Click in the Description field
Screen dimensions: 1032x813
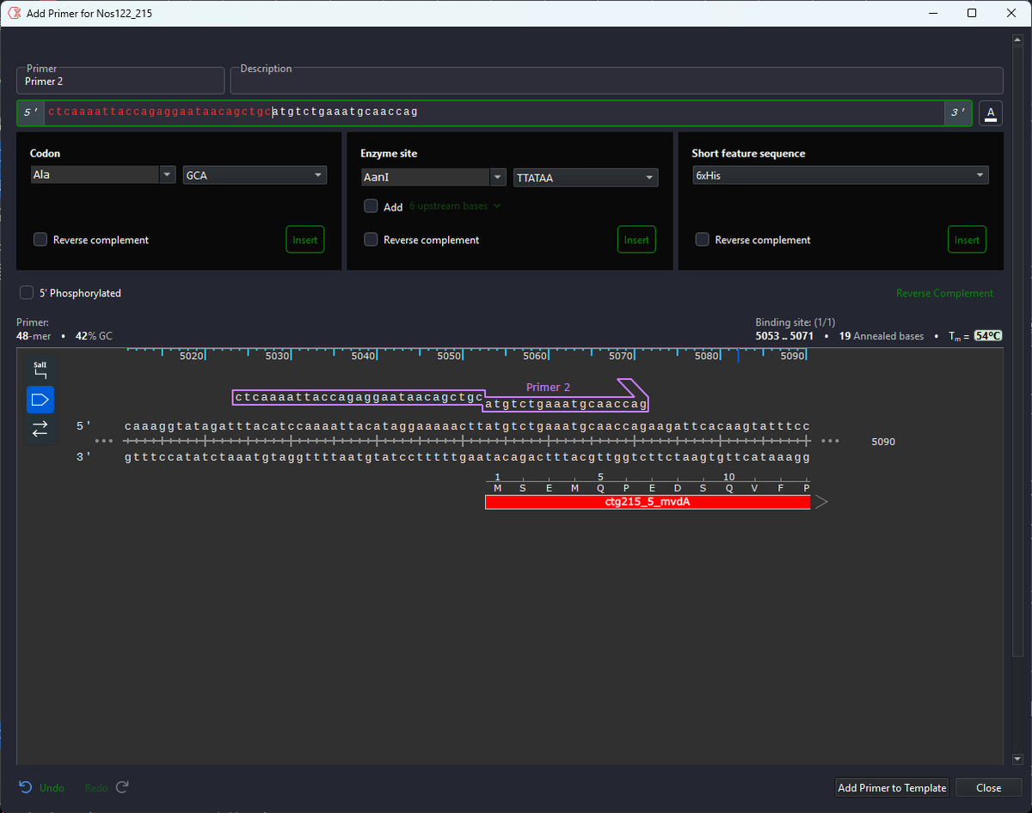[616, 82]
